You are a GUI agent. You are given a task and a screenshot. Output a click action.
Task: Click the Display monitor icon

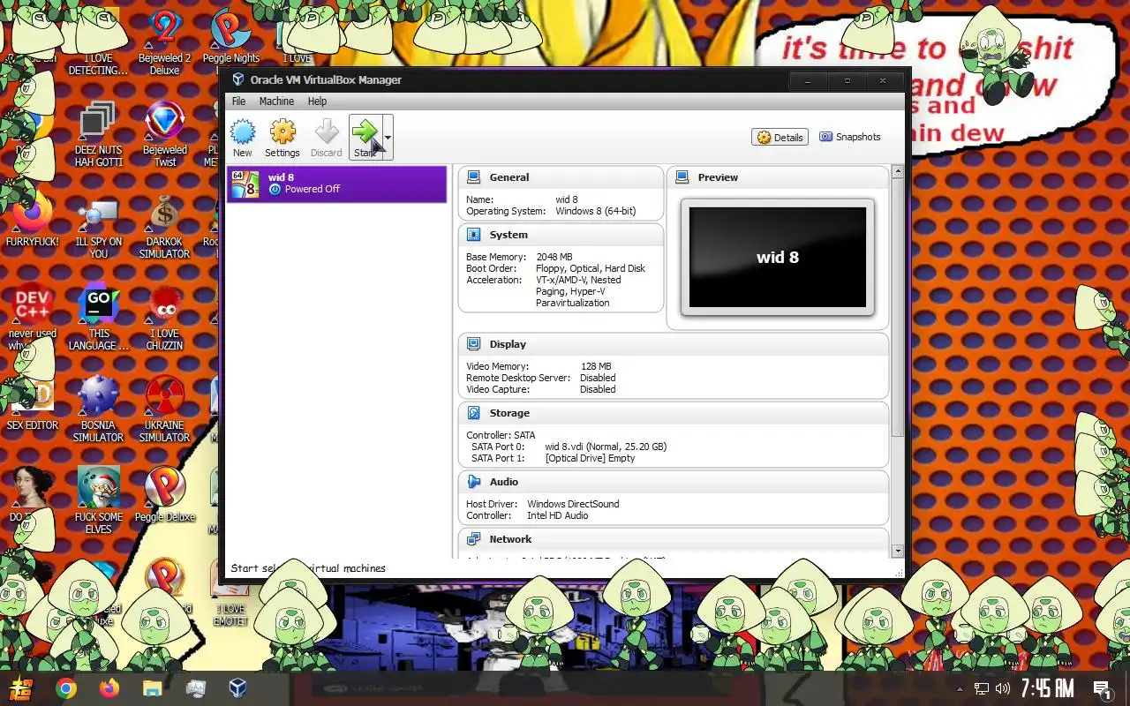tap(474, 344)
